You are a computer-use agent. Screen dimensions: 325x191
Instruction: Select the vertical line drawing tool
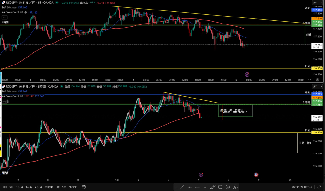(x=205, y=187)
